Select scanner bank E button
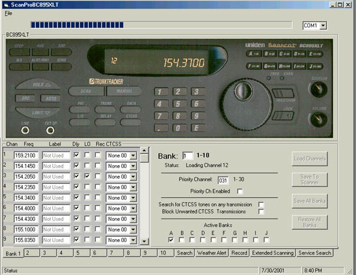 (x=315, y=54)
